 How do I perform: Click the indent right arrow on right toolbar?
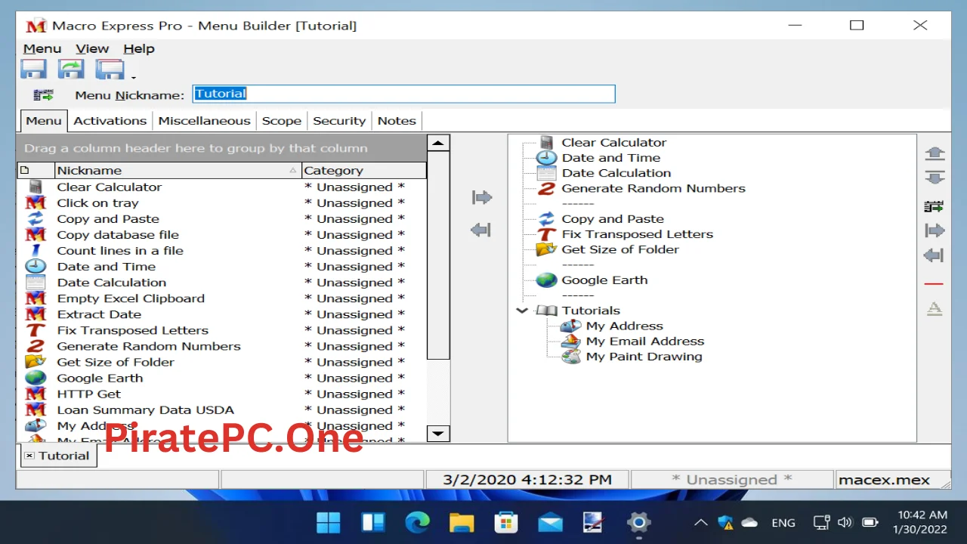935,231
